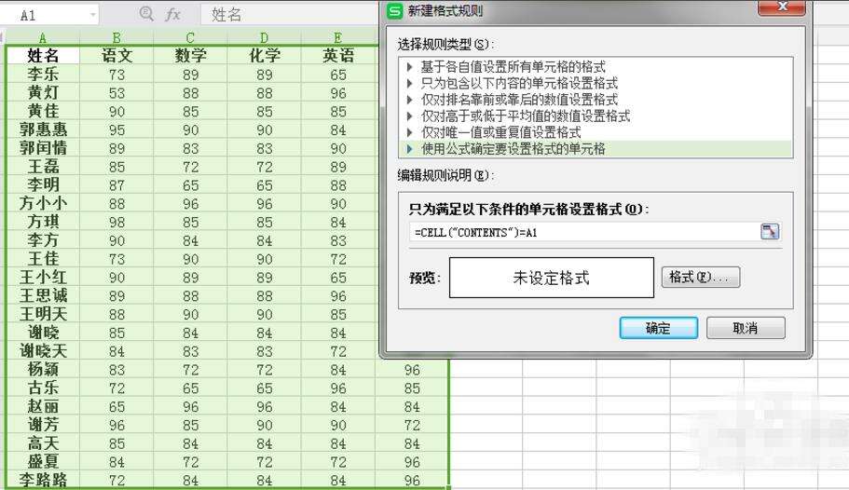The width and height of the screenshot is (849, 490).
Task: Click the range selector icon in formula field
Action: (770, 232)
